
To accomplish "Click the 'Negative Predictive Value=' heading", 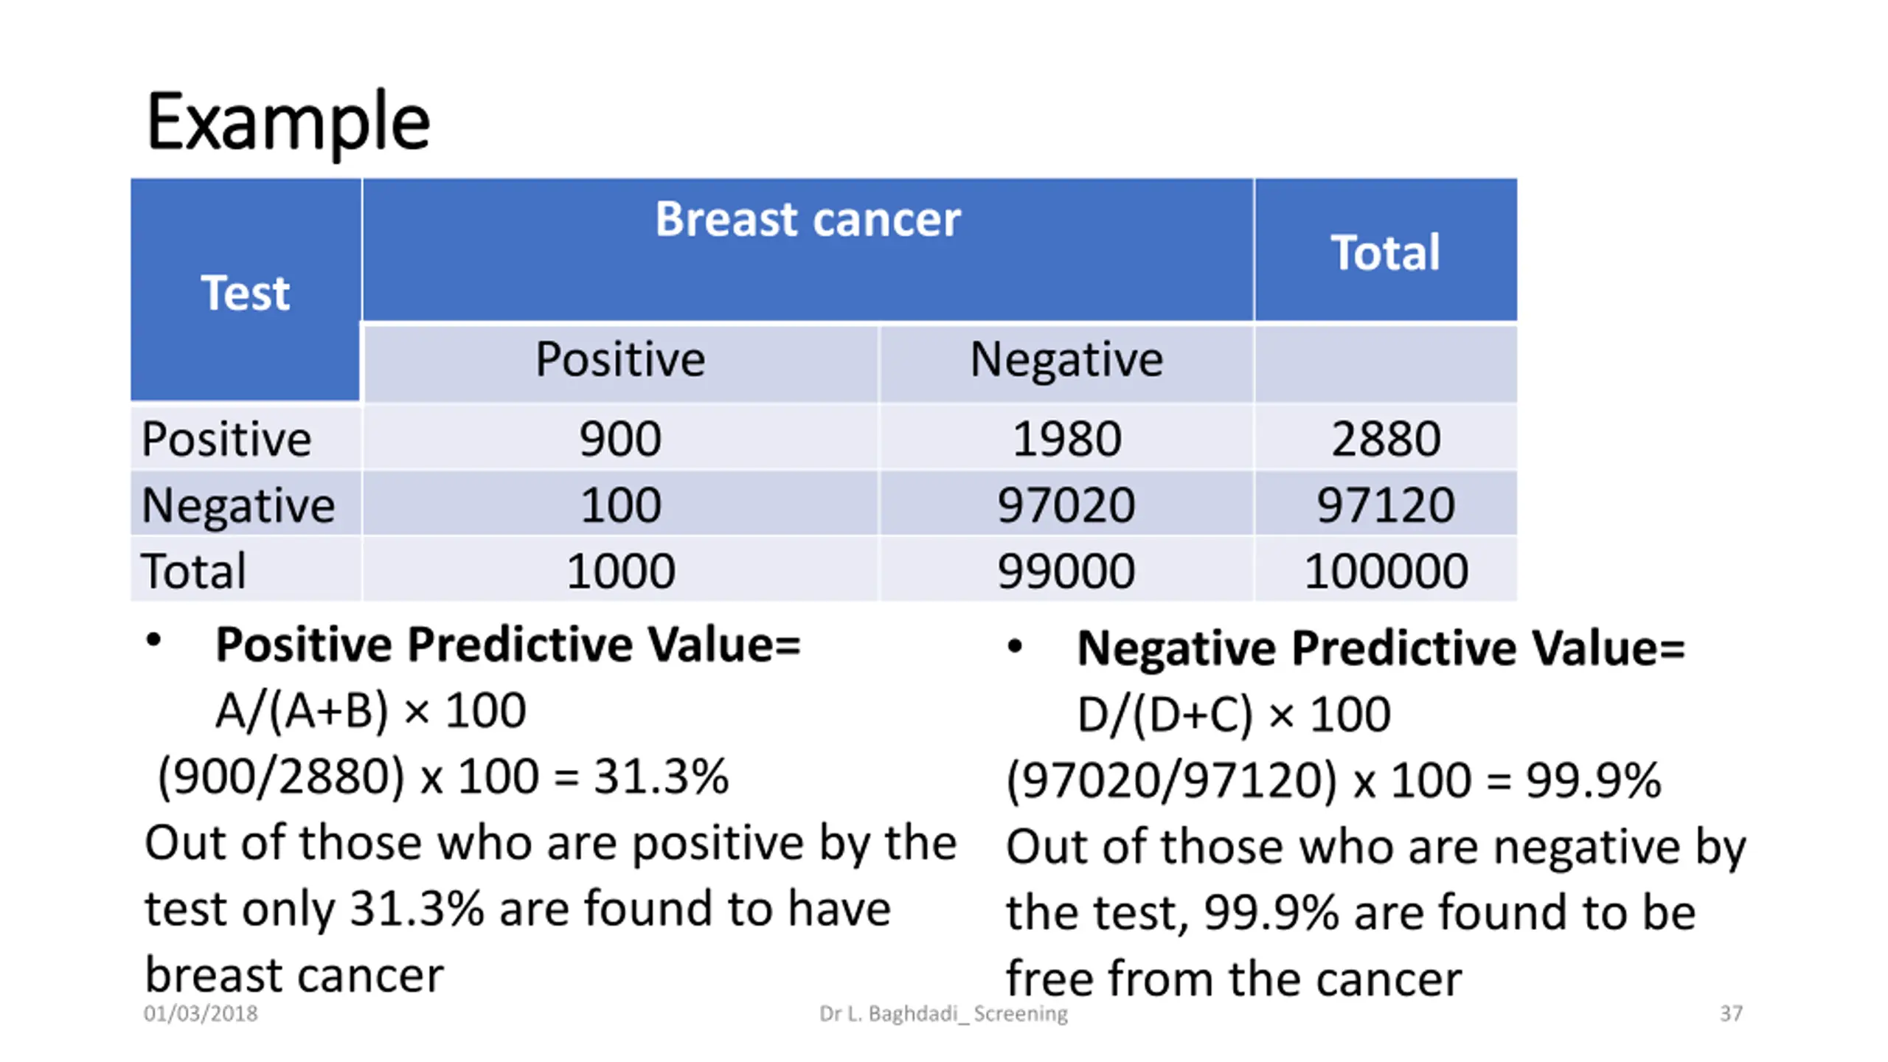I will point(1381,648).
